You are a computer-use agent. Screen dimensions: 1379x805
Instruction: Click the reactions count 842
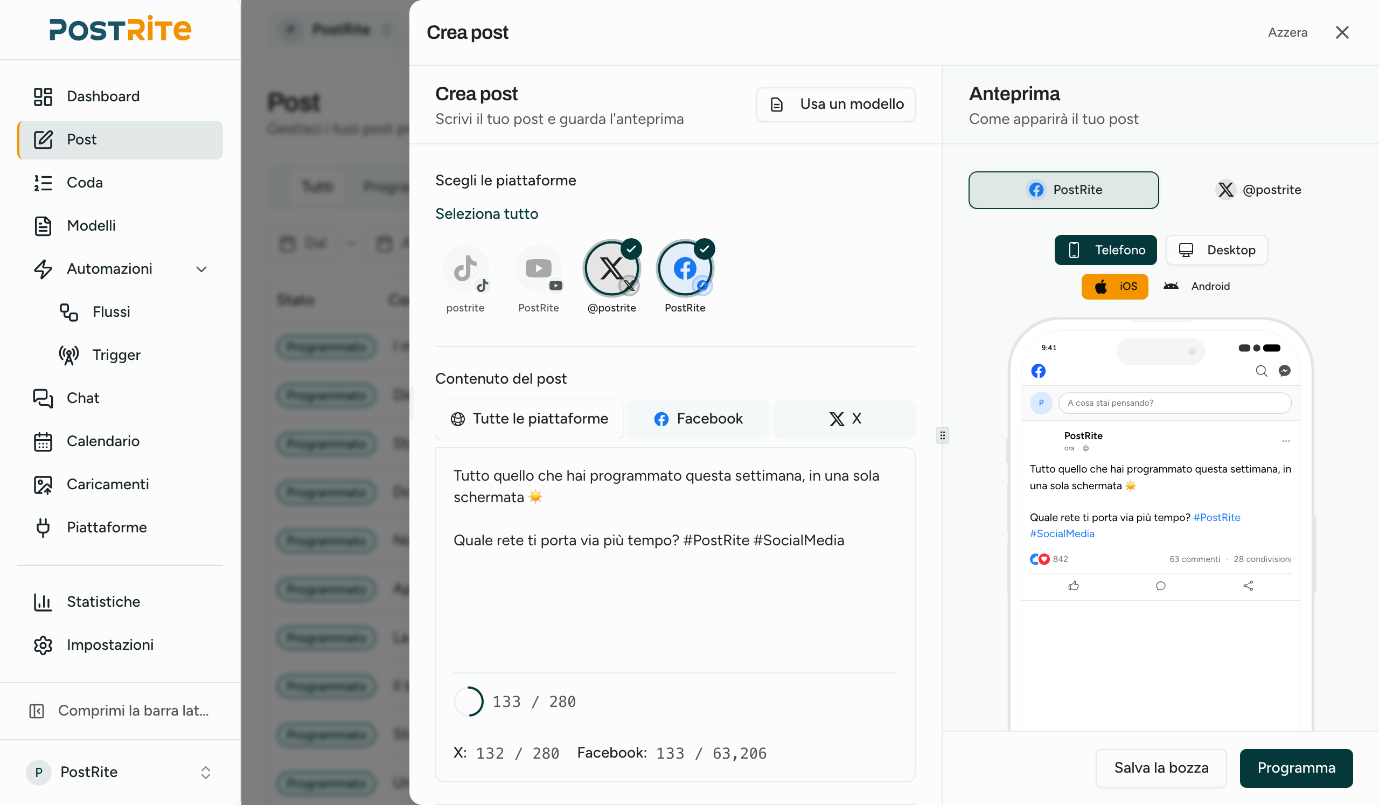[x=1060, y=559]
